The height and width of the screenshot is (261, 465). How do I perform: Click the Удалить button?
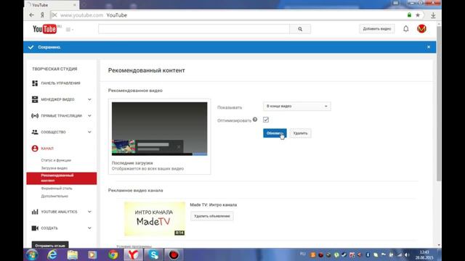300,133
